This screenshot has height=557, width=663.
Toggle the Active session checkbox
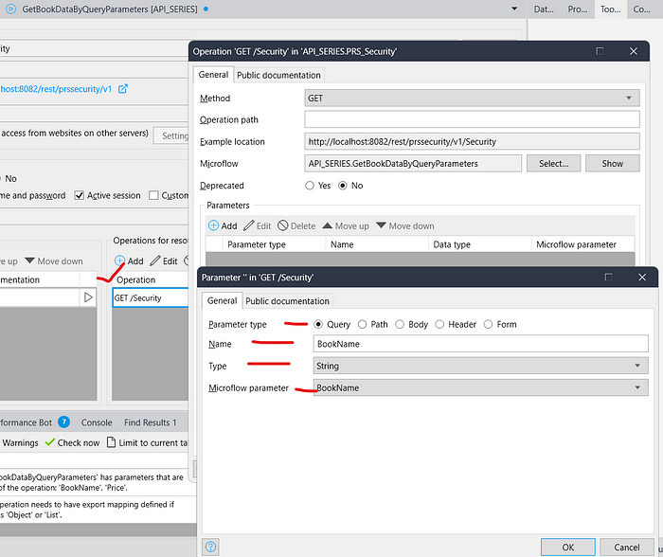80,195
